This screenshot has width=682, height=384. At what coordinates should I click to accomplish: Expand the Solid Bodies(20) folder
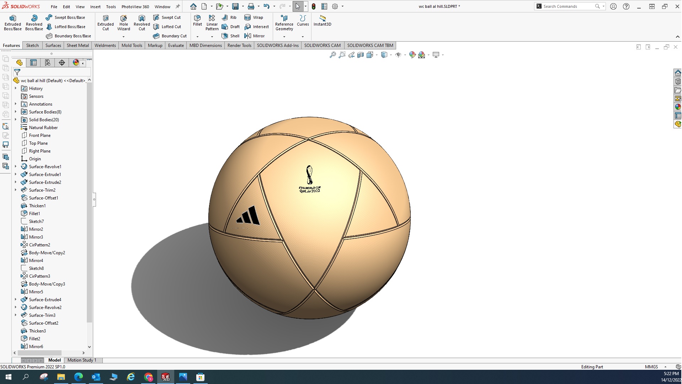coord(16,119)
